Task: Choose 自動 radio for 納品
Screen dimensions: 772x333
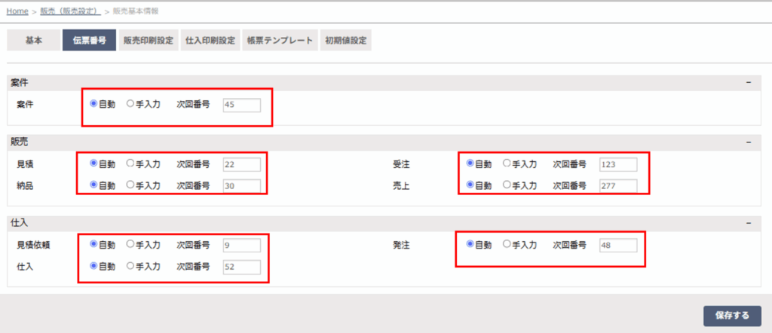Action: pos(93,185)
